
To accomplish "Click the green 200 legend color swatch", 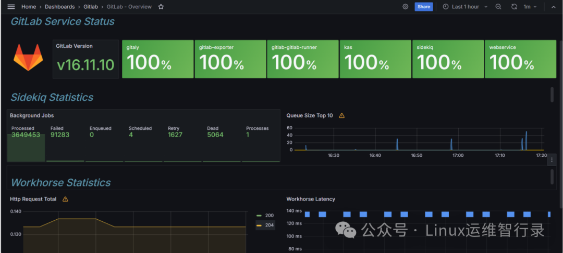I will coord(259,216).
